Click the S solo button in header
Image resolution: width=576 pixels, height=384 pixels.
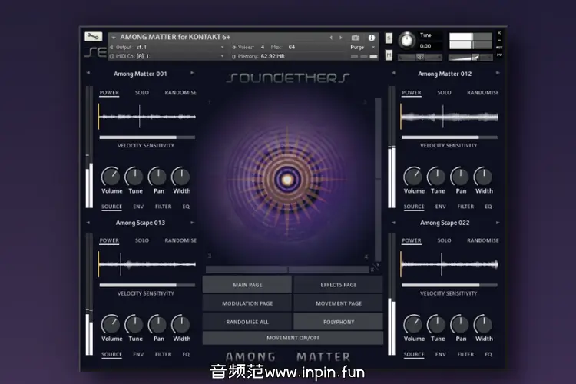coord(389,38)
